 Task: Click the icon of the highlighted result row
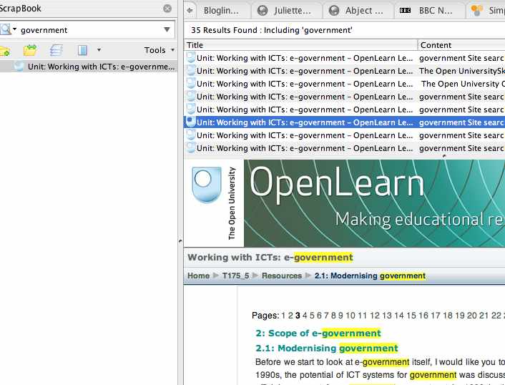(x=191, y=122)
